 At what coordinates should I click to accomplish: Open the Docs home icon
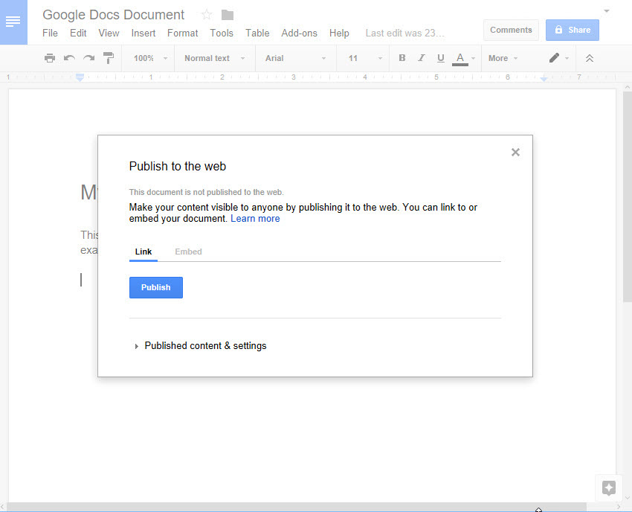[x=13, y=22]
